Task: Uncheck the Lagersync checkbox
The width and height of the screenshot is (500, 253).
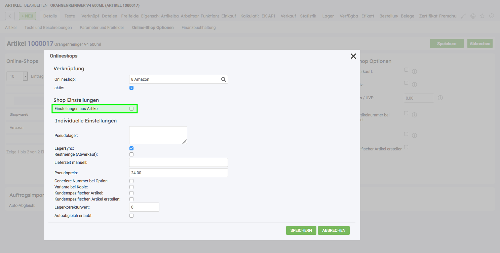Action: [131, 148]
